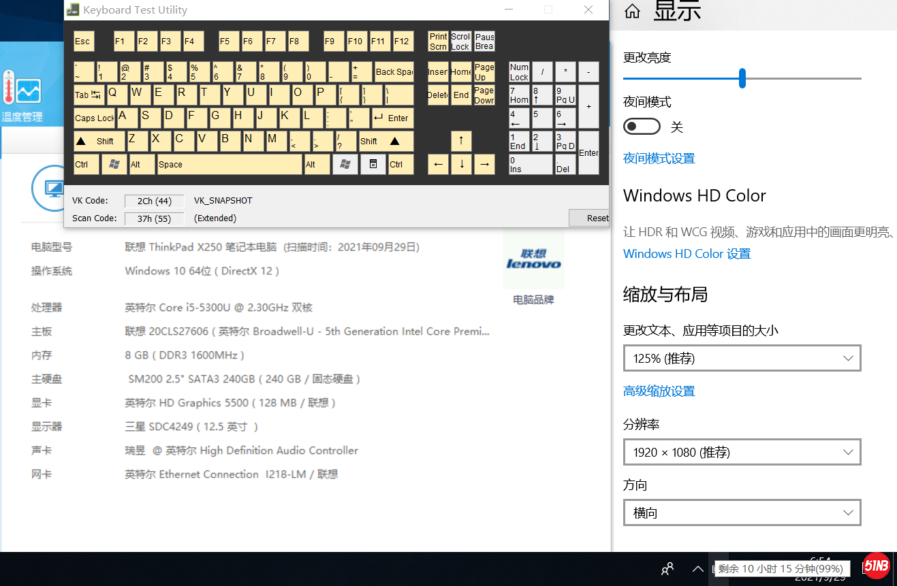Click the F5 key
Screen dimensions: 897x586
tap(227, 41)
